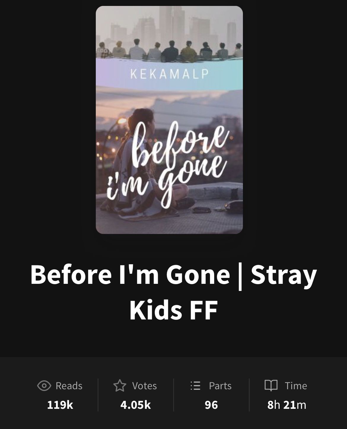Click the 96 parts count
The width and height of the screenshot is (347, 429).
coord(211,405)
